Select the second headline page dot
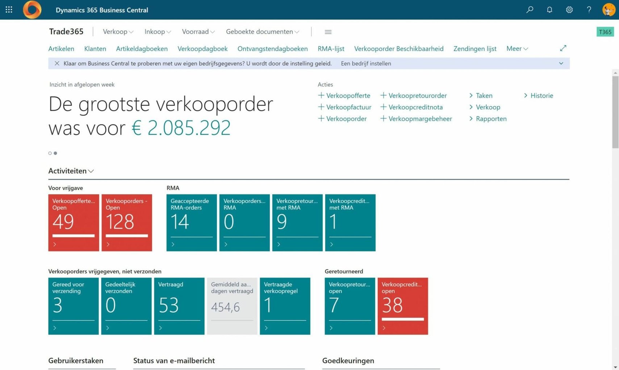The width and height of the screenshot is (619, 370). 55,153
